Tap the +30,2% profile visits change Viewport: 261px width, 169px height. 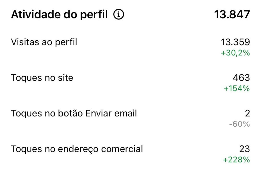(235, 53)
